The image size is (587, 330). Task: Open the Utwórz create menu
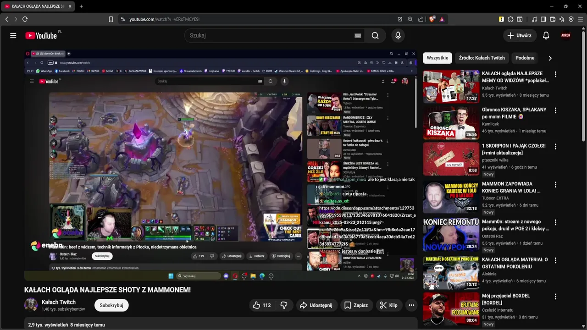click(x=519, y=35)
